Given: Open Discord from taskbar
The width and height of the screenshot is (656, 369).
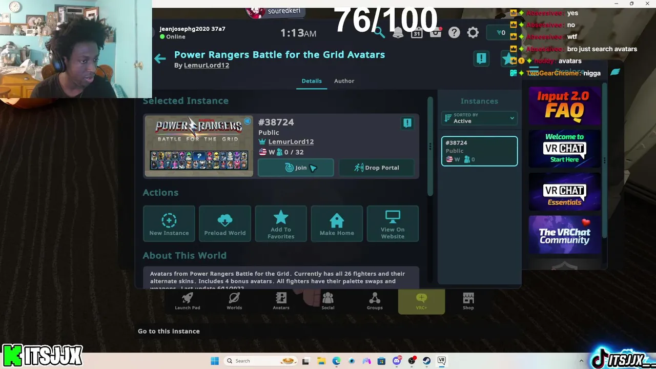Looking at the screenshot, I should coord(396,361).
